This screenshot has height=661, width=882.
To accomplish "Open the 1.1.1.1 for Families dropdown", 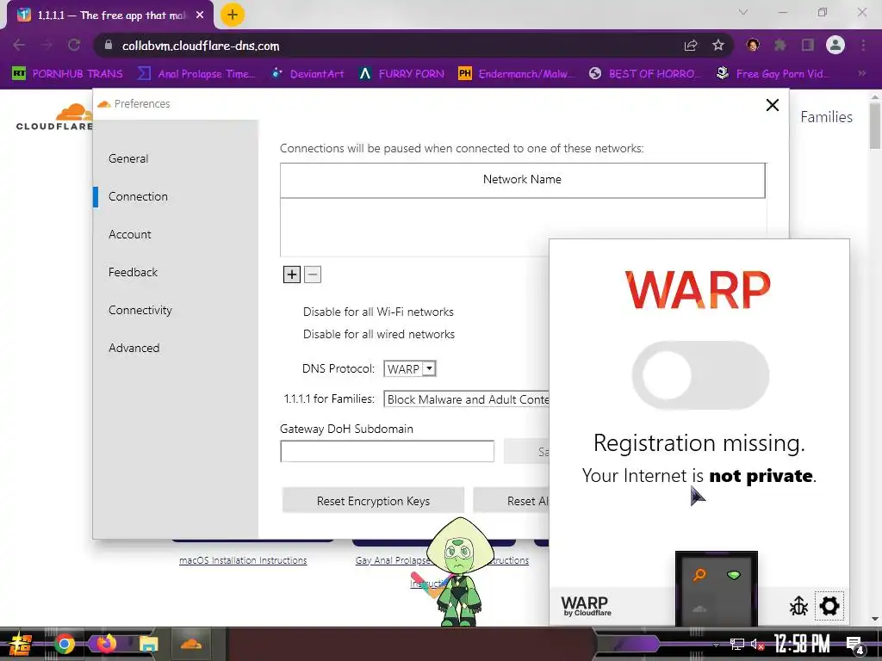I will click(x=466, y=399).
